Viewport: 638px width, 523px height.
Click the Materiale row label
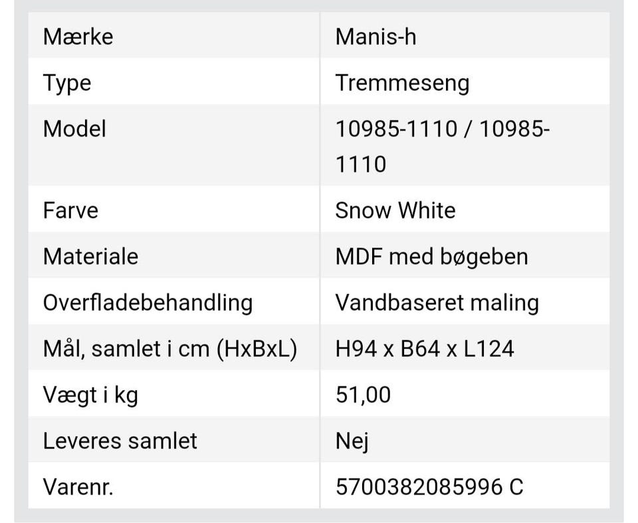pos(90,257)
